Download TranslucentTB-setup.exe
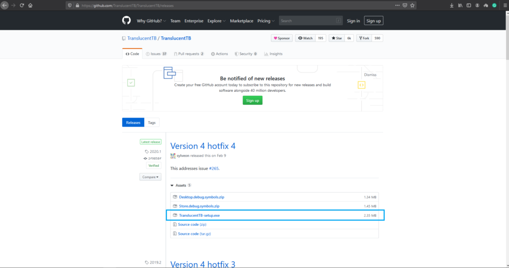This screenshot has height=268, width=509. pos(200,215)
